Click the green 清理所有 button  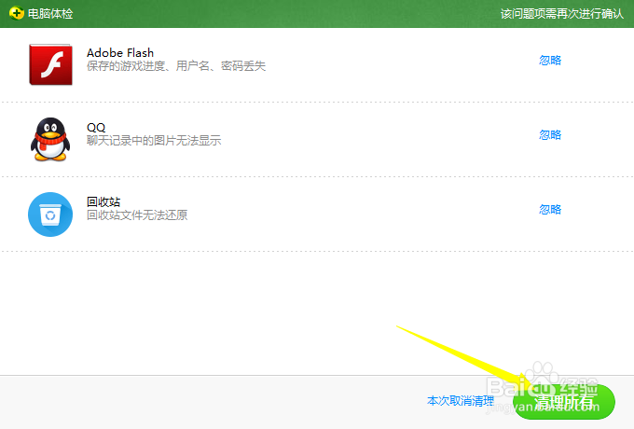click(564, 402)
